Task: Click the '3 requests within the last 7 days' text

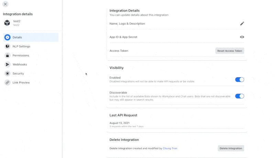Action: tap(126, 126)
